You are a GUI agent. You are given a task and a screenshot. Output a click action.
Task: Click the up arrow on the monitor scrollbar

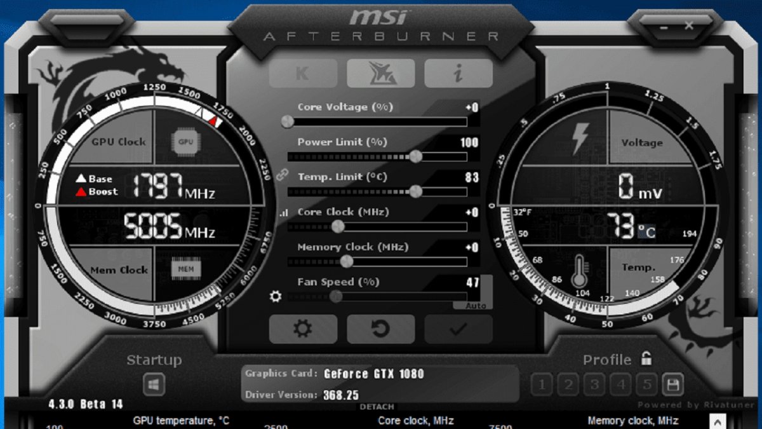pyautogui.click(x=718, y=421)
